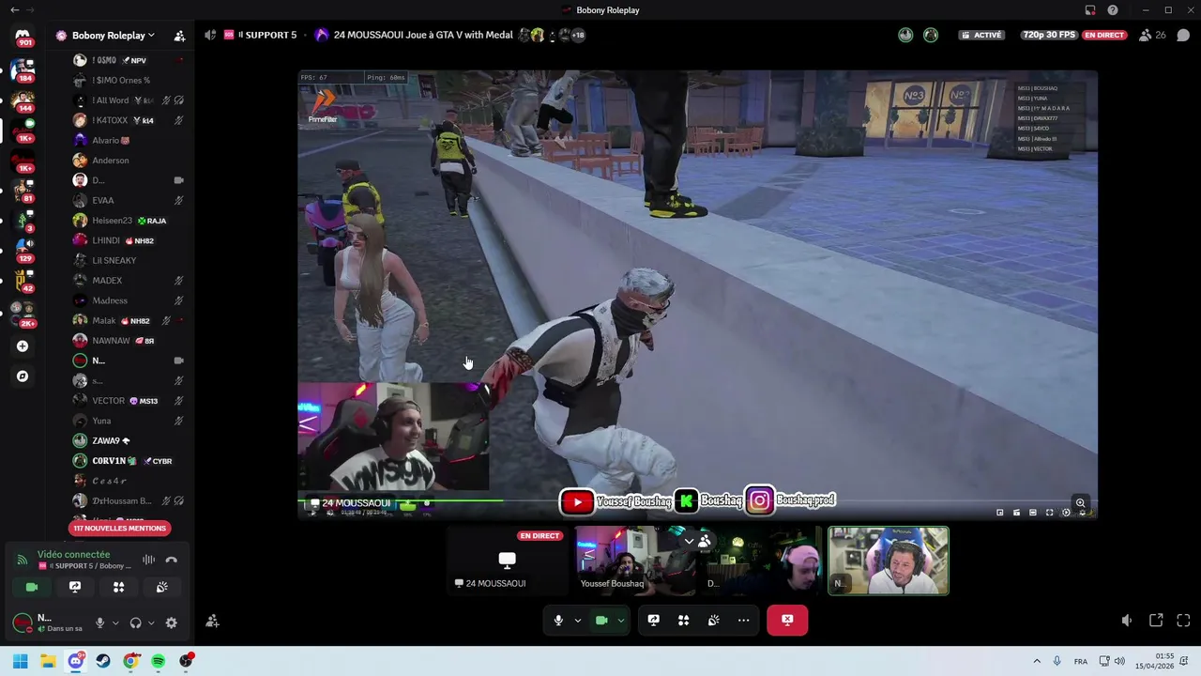Select user CORVIN in voice list
The width and height of the screenshot is (1201, 676).
coord(129,461)
